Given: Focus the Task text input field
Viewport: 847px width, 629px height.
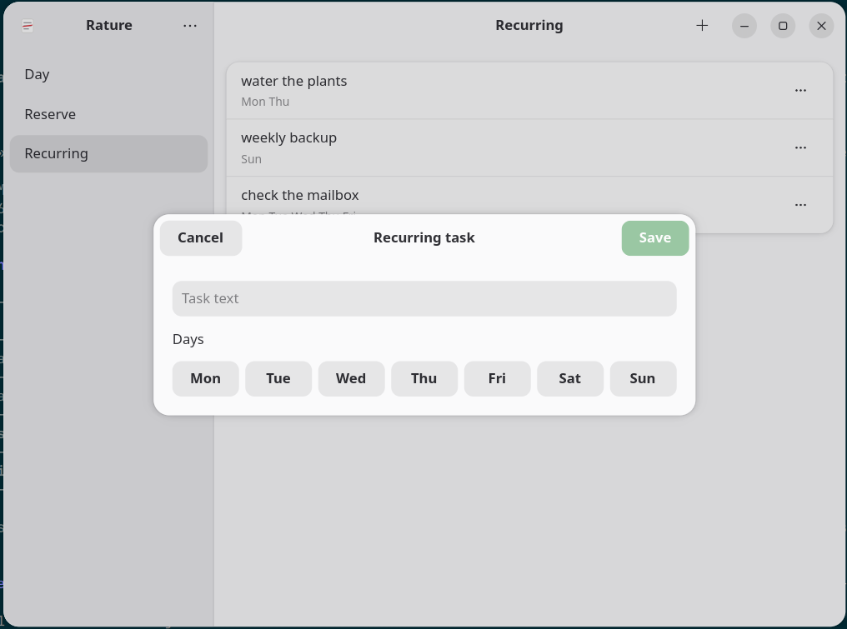Looking at the screenshot, I should [424, 298].
